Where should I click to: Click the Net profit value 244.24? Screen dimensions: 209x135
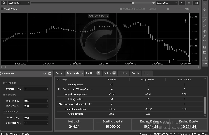click(74, 127)
